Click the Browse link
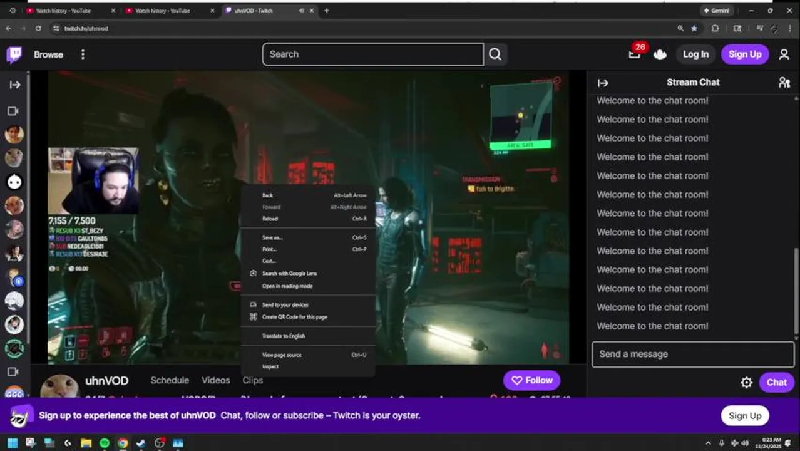This screenshot has width=800, height=451. (x=48, y=54)
